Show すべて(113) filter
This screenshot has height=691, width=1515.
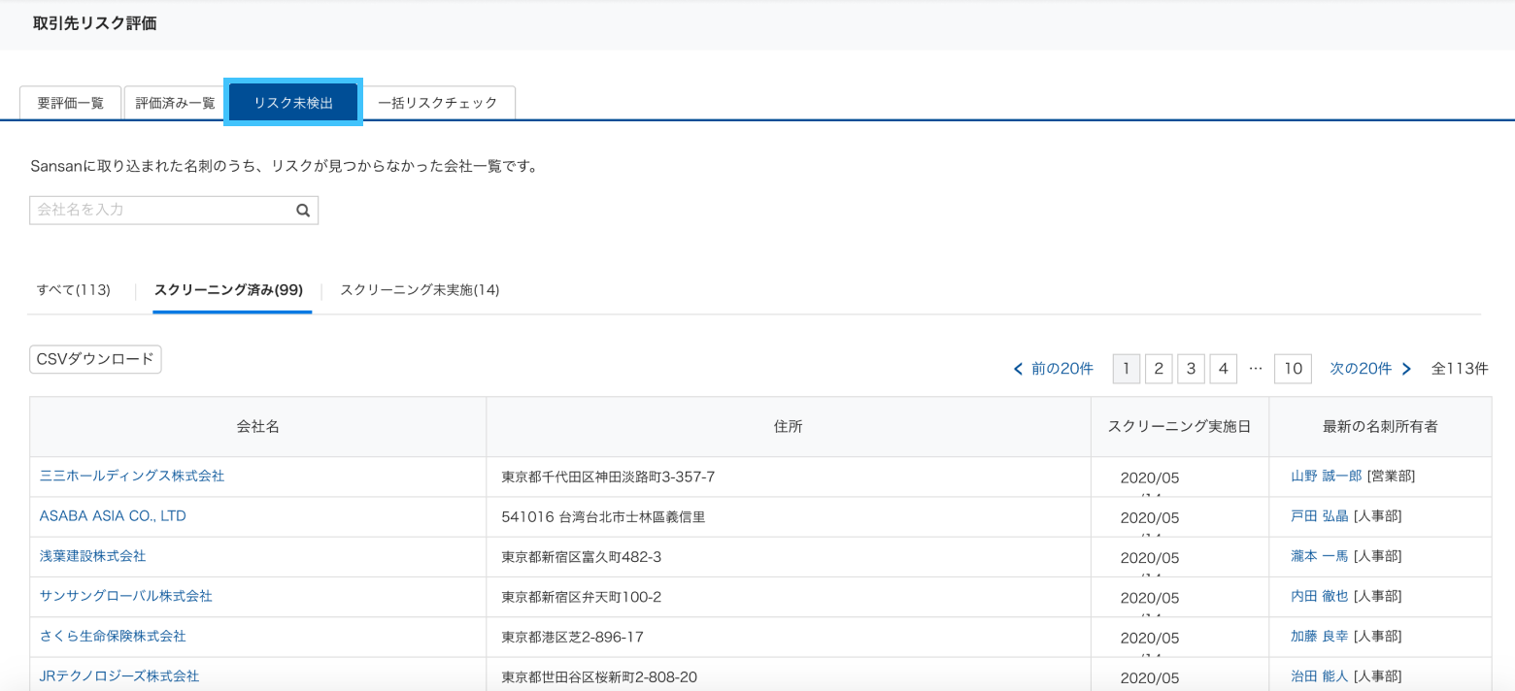point(74,290)
